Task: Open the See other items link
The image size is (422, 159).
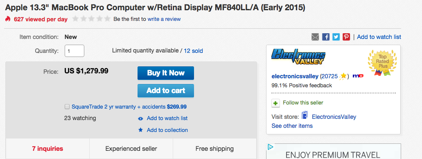Action: 292,126
